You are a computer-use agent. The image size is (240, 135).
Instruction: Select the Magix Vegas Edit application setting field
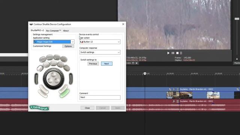pos(52,42)
